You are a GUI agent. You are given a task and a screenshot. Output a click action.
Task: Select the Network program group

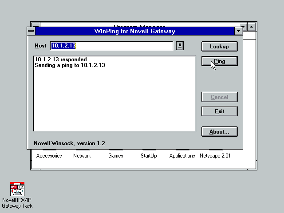point(82,156)
